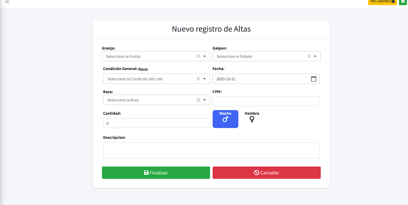Click the green clipboard icon button
This screenshot has height=205, width=408.
403,2
